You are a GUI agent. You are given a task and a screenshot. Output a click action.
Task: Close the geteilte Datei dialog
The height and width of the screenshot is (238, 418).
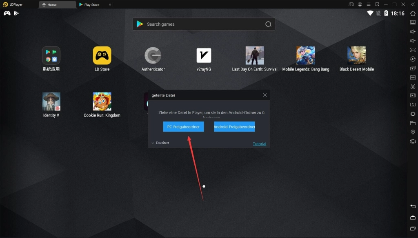click(265, 95)
